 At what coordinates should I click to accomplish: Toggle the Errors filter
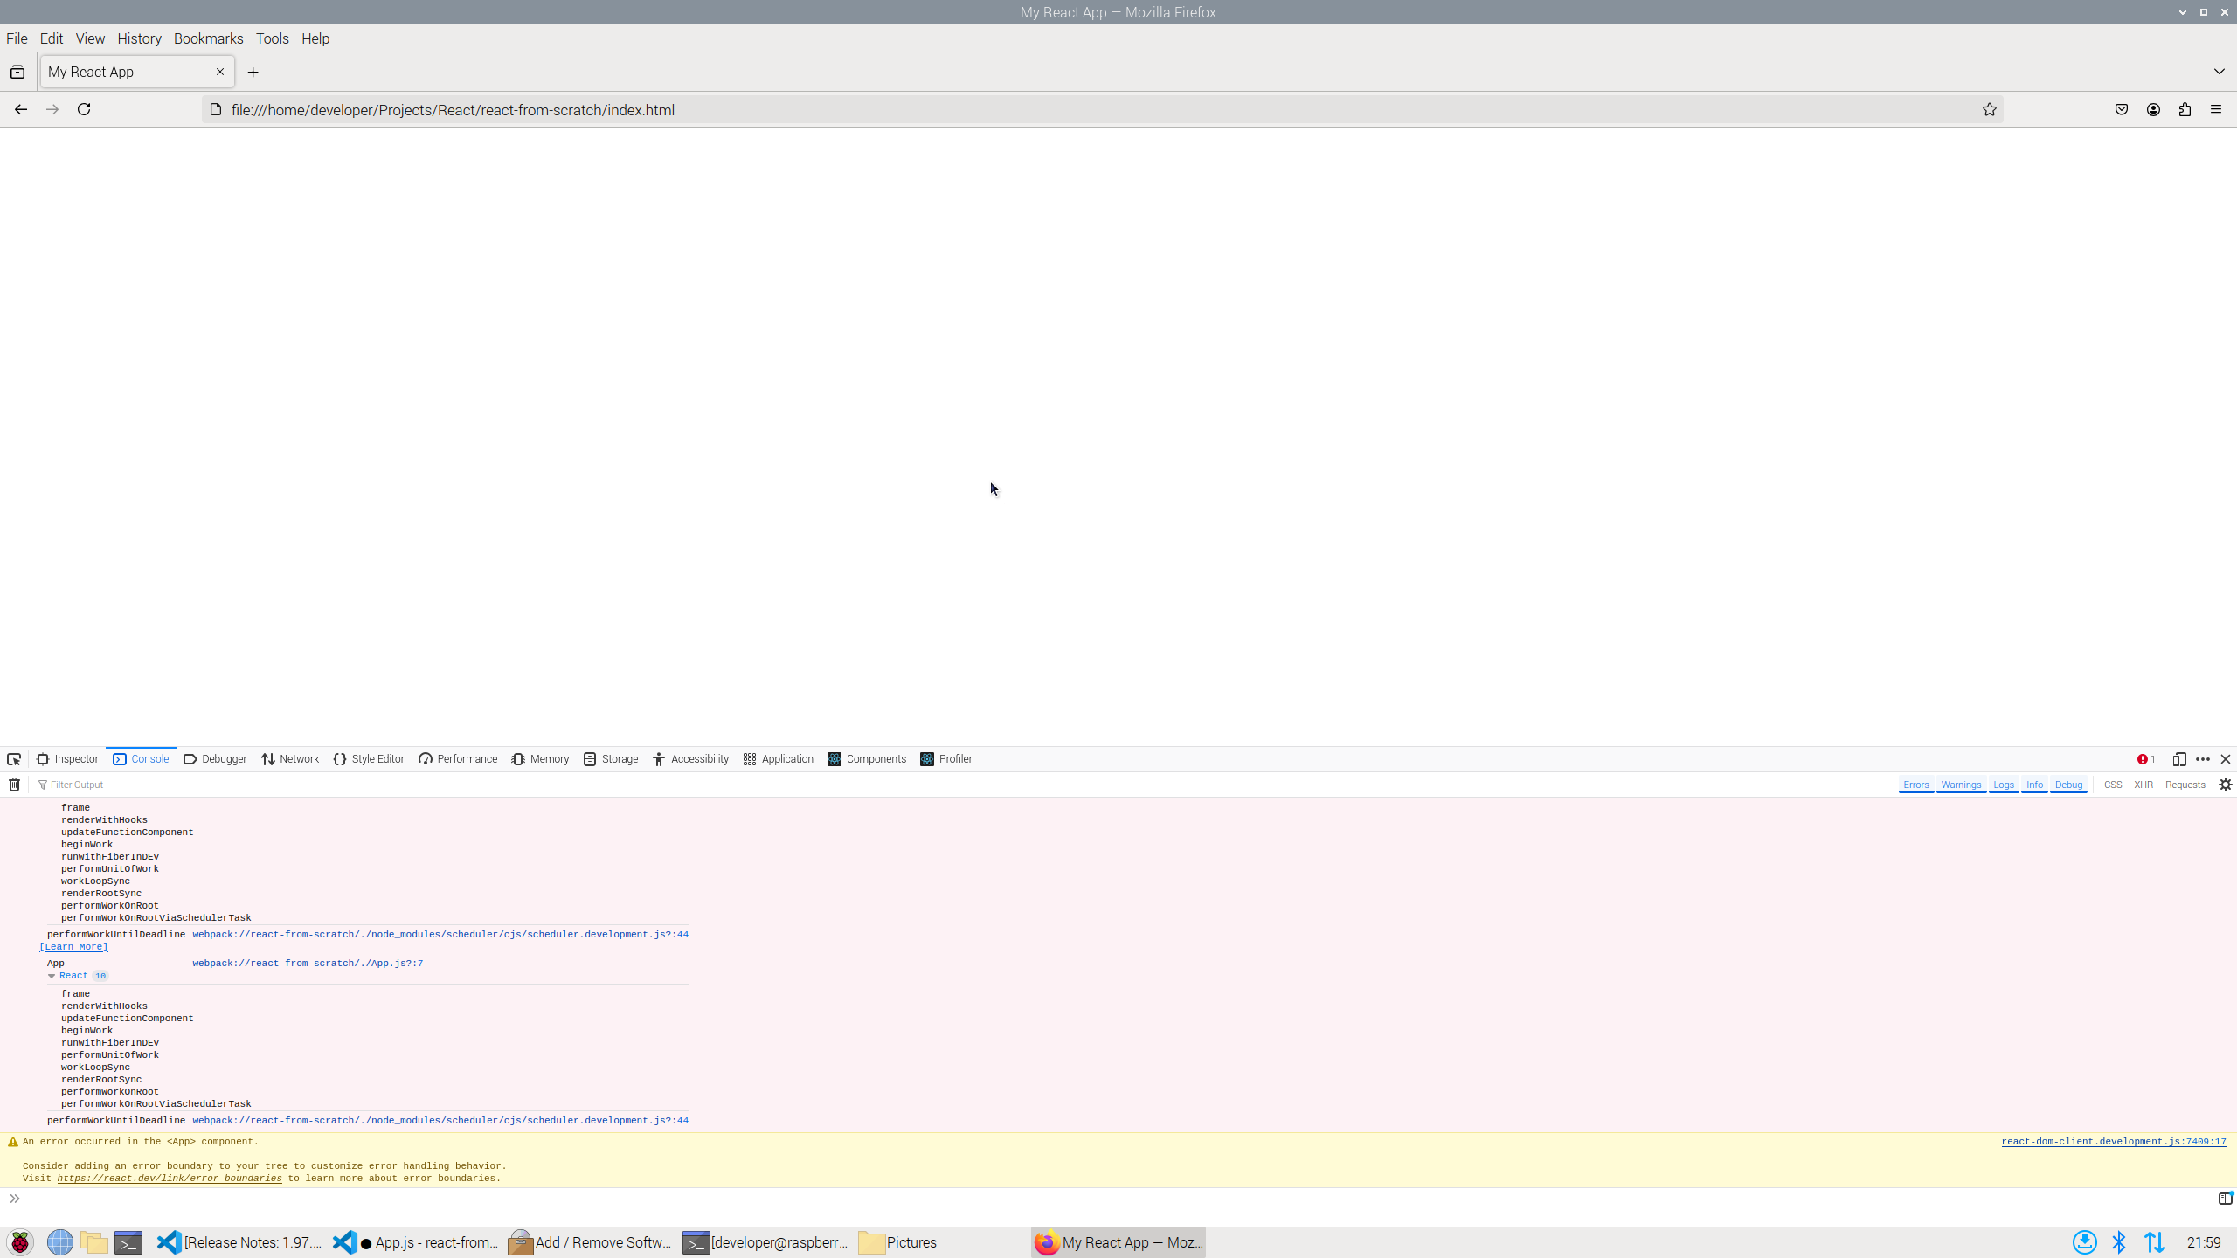click(x=1915, y=785)
